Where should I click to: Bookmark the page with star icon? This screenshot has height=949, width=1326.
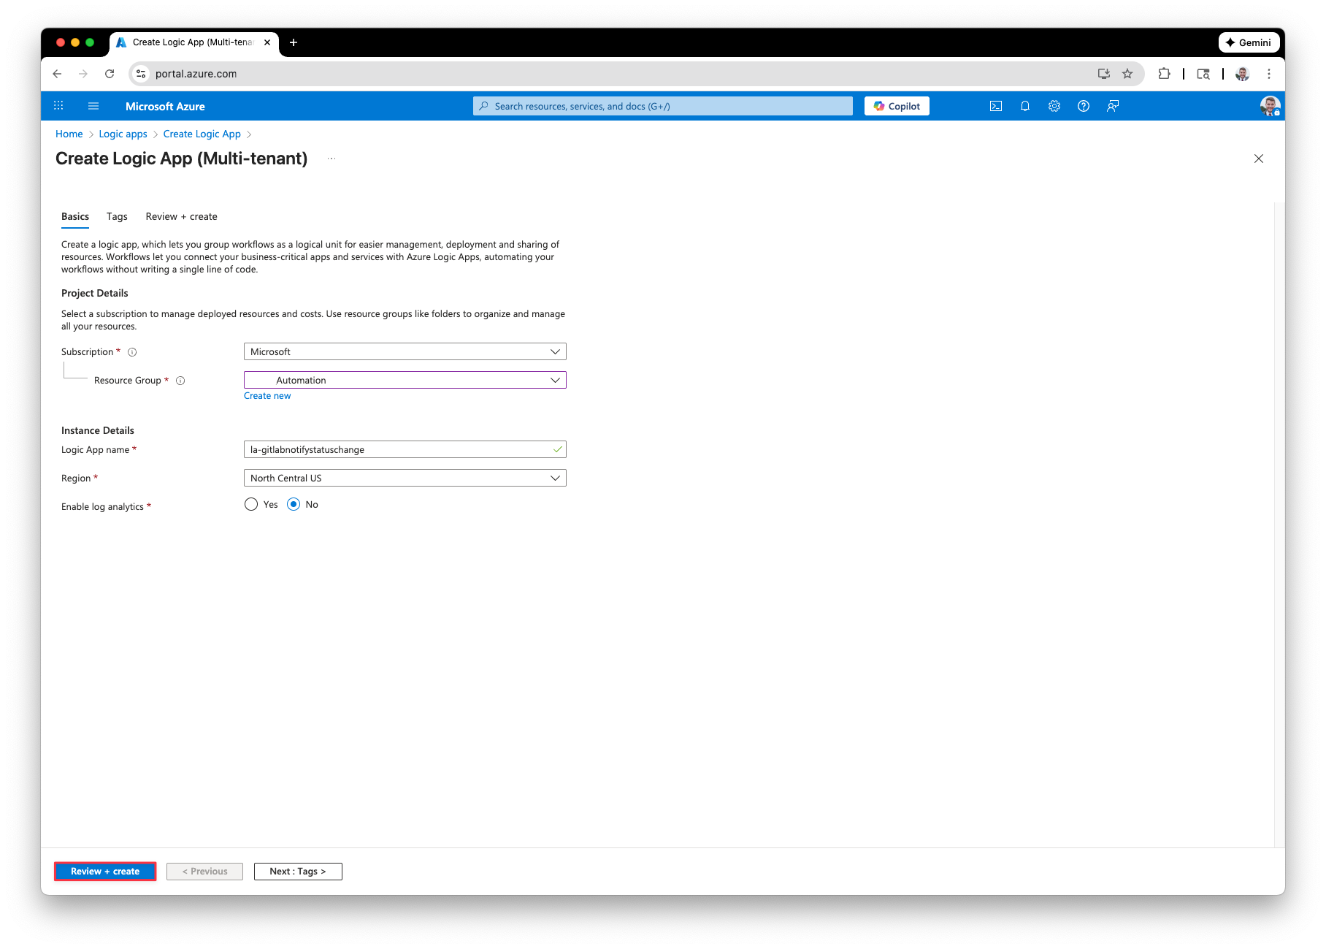coord(1127,74)
